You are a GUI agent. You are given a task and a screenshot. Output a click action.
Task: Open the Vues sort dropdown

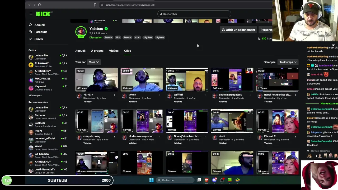tap(94, 62)
